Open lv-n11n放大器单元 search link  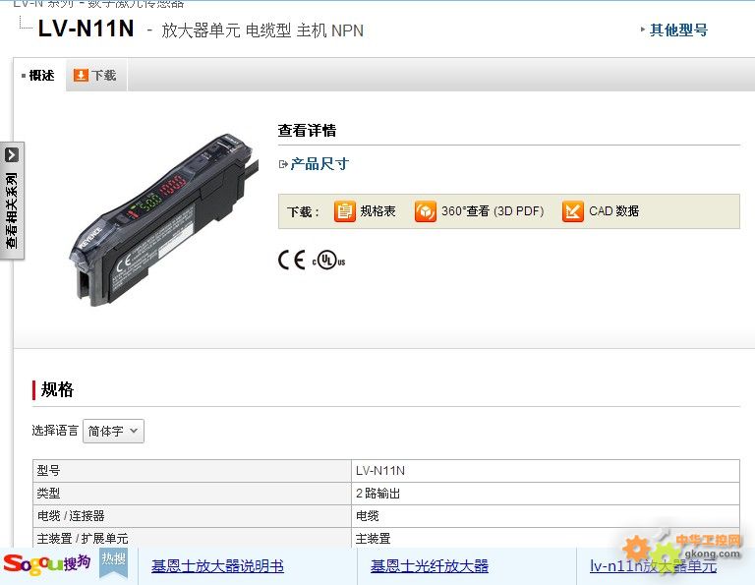pos(654,566)
